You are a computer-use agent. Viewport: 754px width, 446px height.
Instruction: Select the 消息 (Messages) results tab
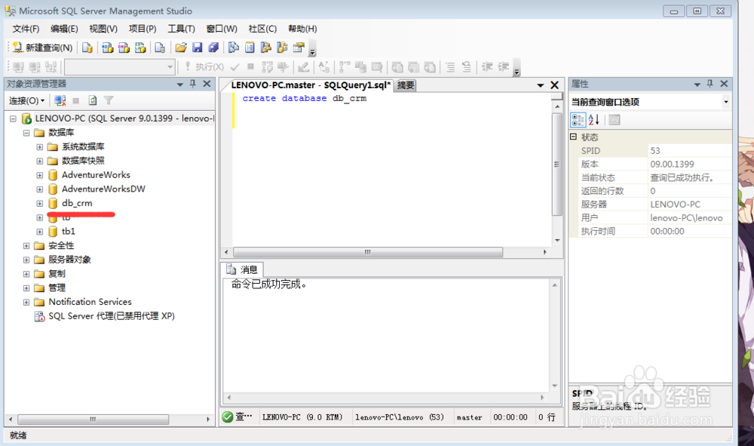(x=243, y=269)
